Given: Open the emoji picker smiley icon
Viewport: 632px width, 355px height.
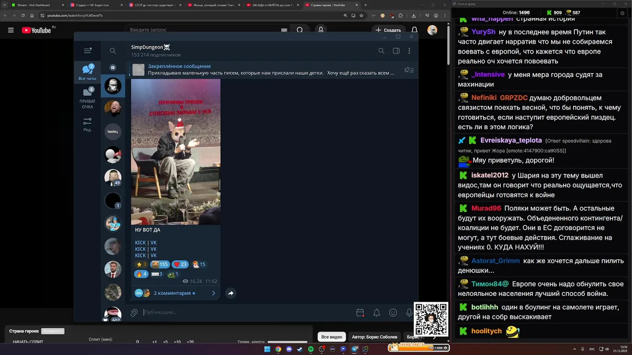Looking at the screenshot, I should click(393, 313).
